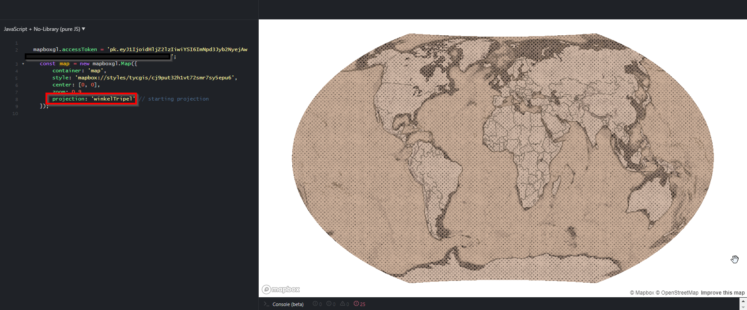Click the console scrollbar up arrow
The image size is (747, 310).
(743, 301)
